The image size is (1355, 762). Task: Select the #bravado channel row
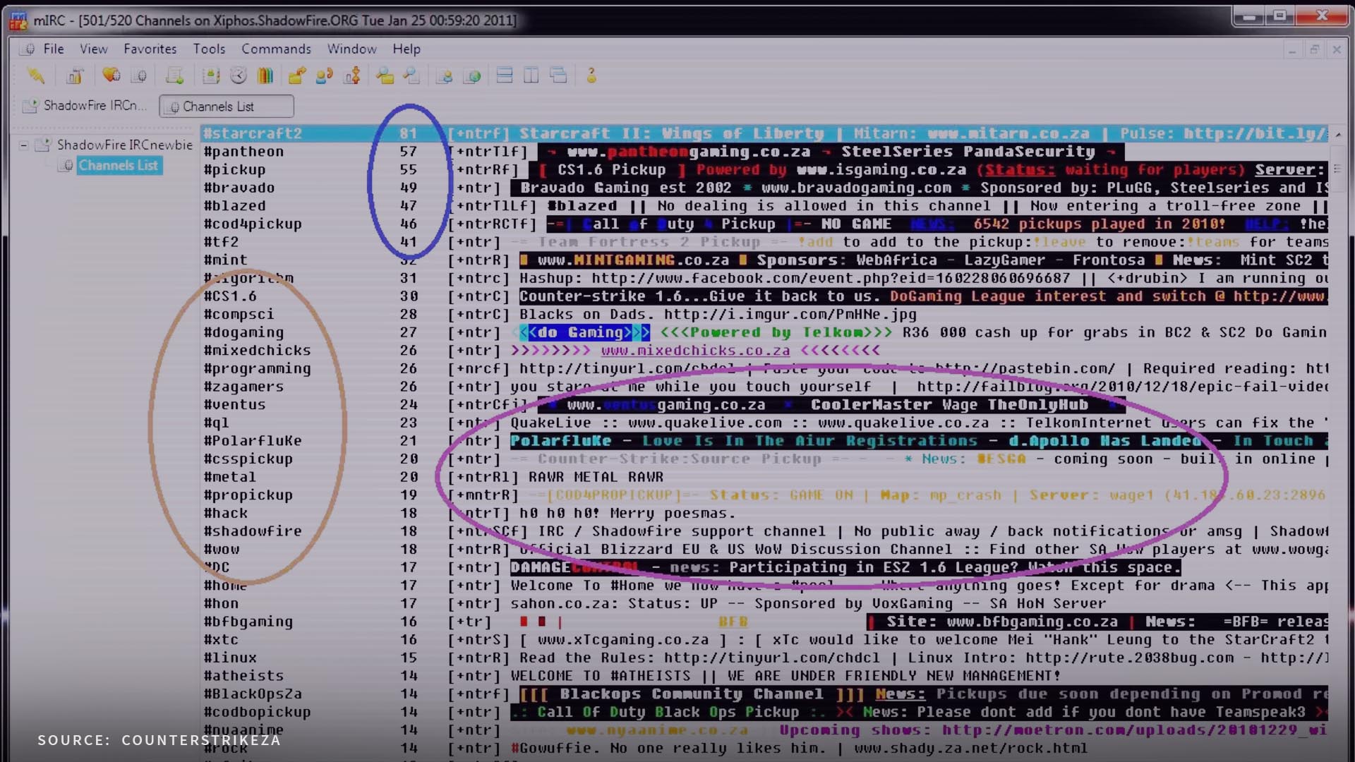point(764,188)
